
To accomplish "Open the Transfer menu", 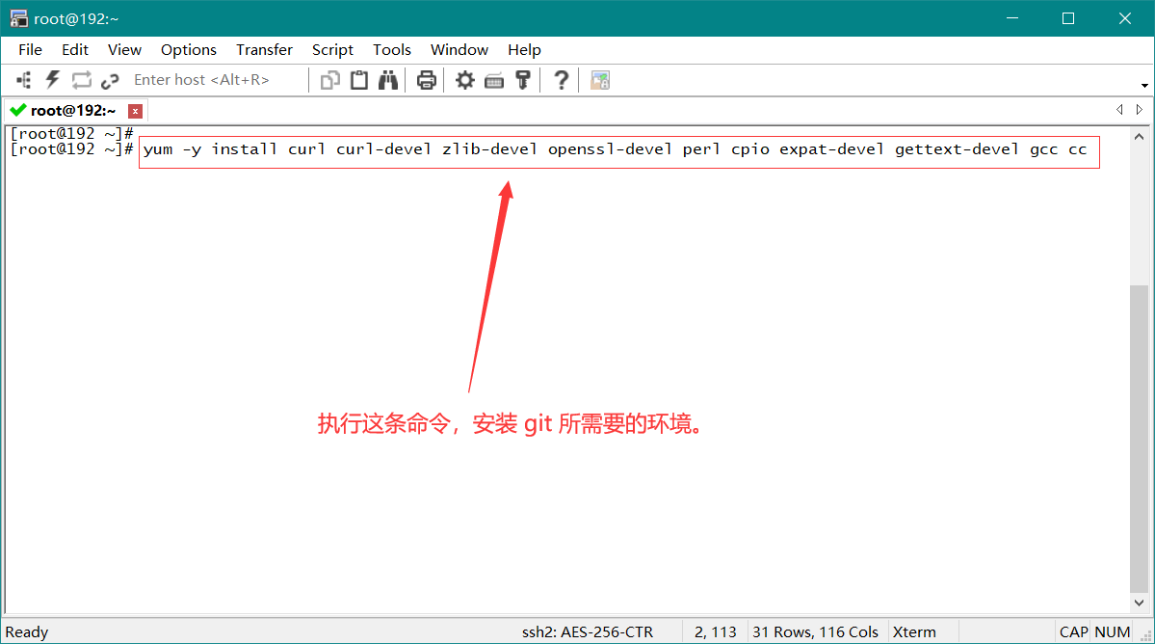I will click(x=264, y=50).
